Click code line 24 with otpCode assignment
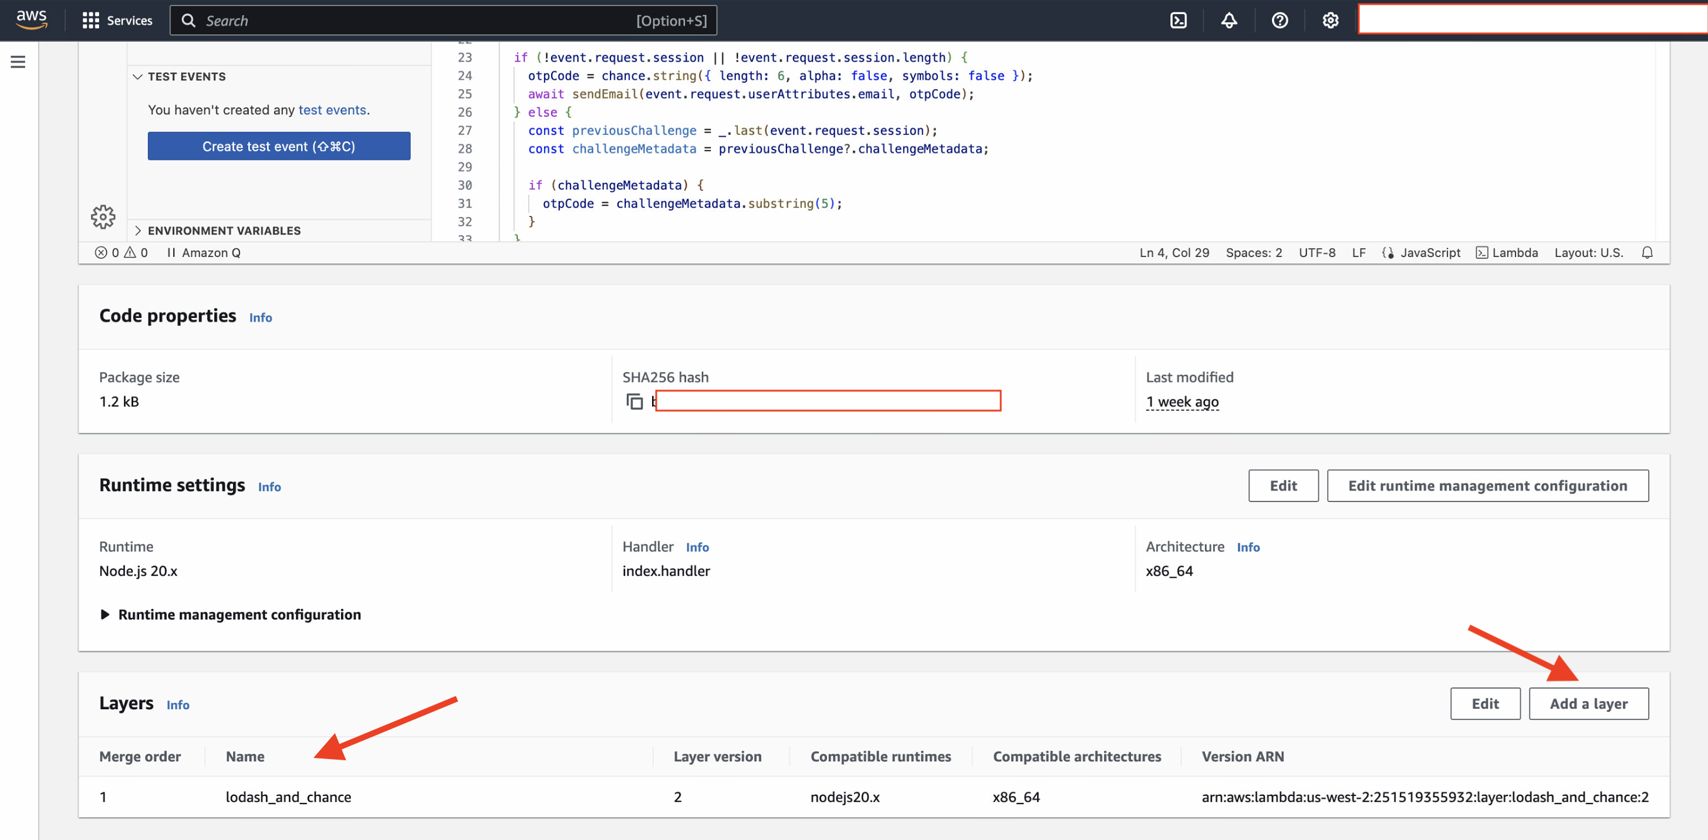This screenshot has height=840, width=1708. point(781,76)
